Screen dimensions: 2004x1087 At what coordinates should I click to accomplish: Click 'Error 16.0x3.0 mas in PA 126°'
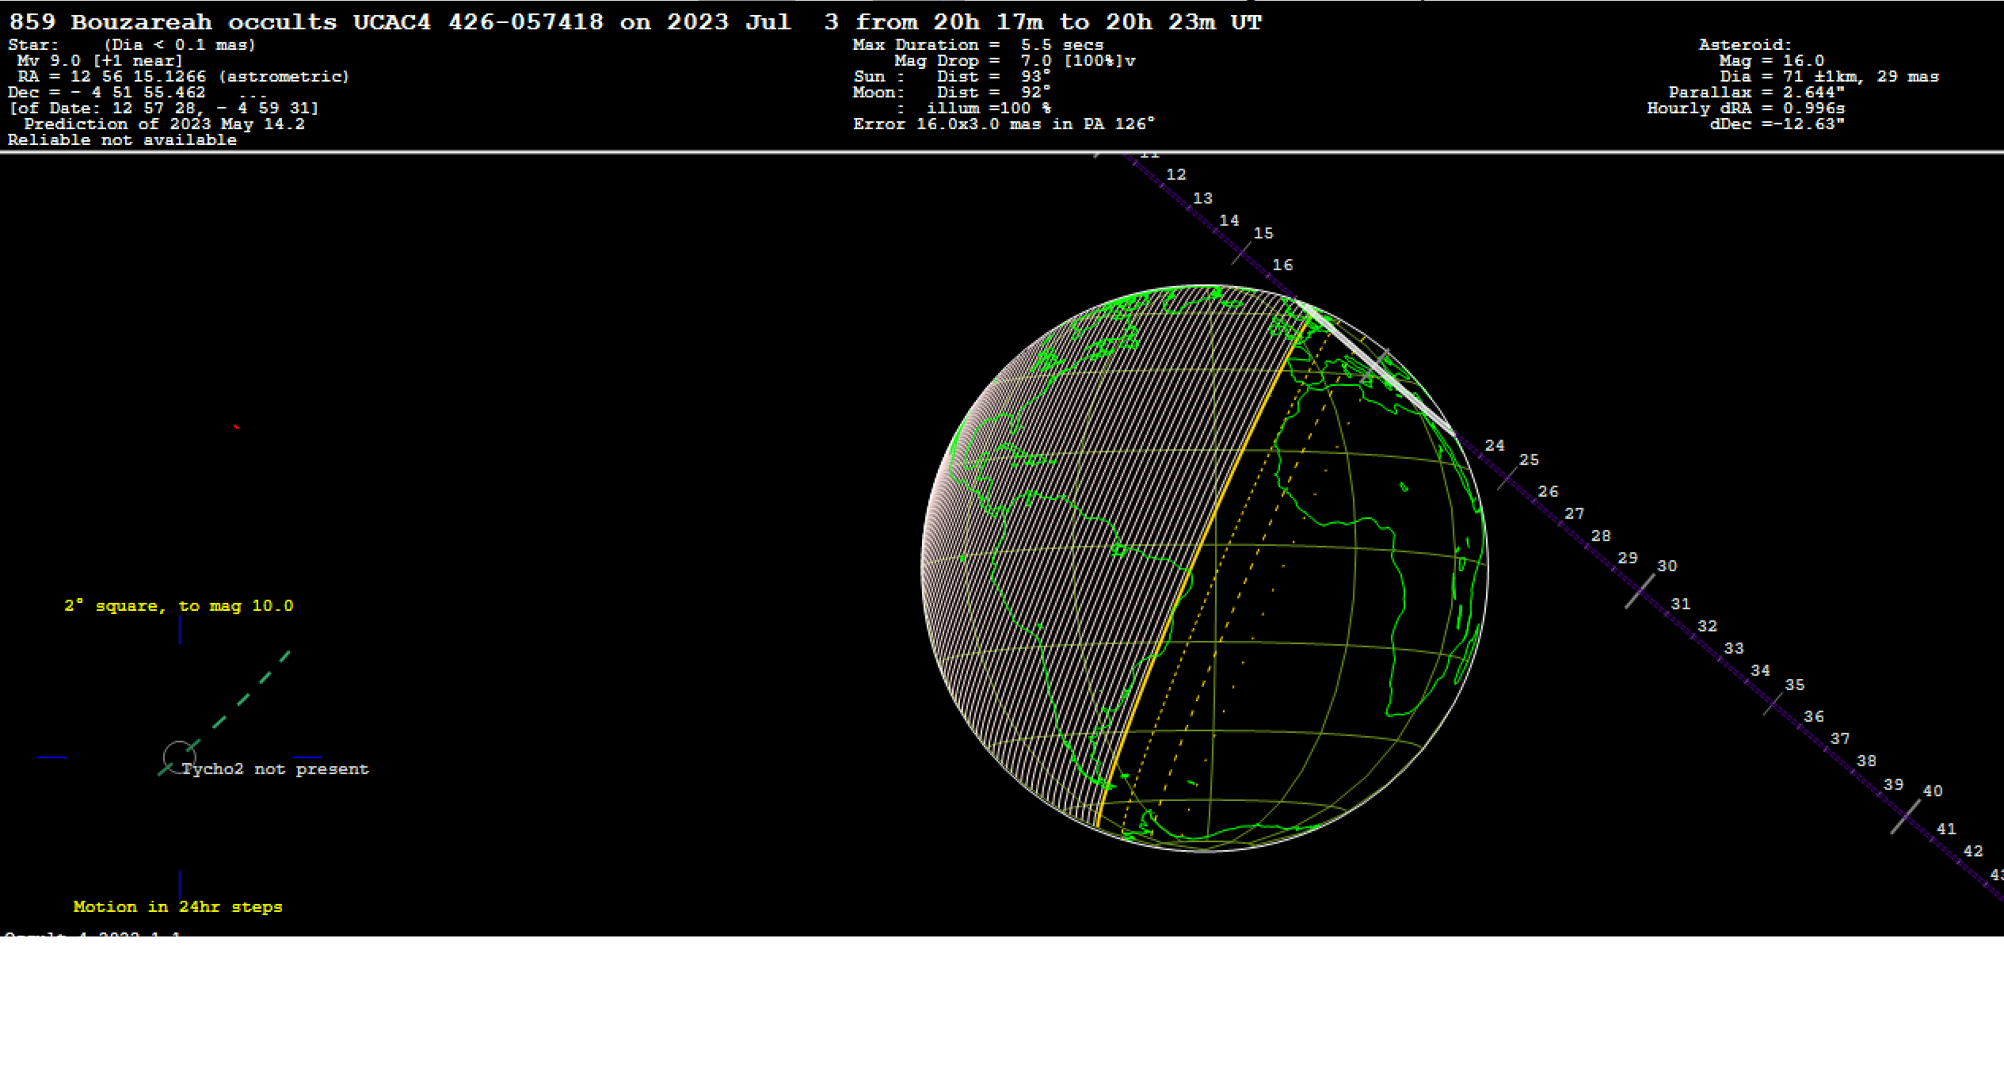(x=1004, y=124)
